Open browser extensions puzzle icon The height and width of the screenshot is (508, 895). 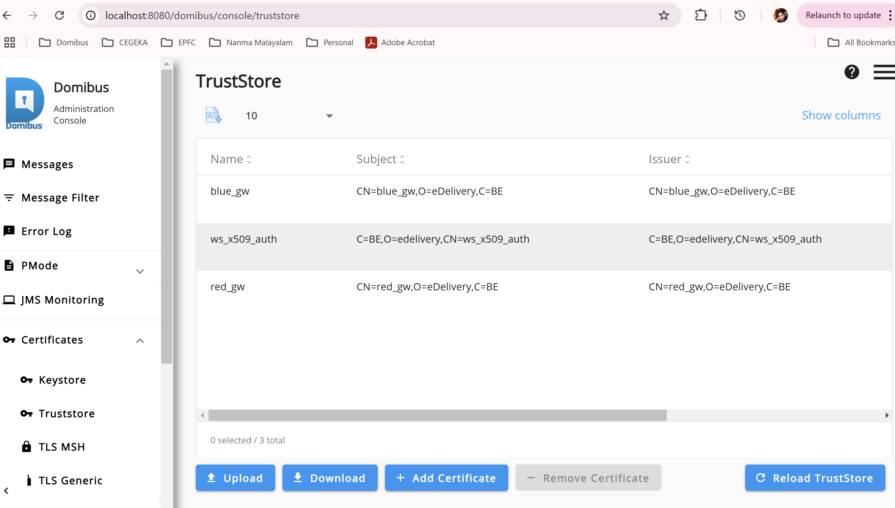[x=700, y=15]
